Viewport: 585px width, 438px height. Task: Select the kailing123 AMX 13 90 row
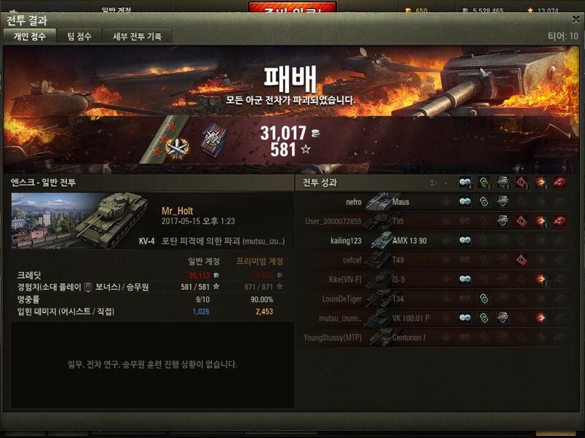point(434,241)
